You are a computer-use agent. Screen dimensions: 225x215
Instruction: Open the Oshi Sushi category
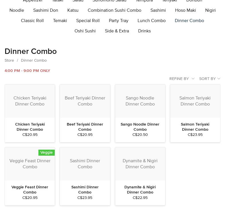coord(85,31)
